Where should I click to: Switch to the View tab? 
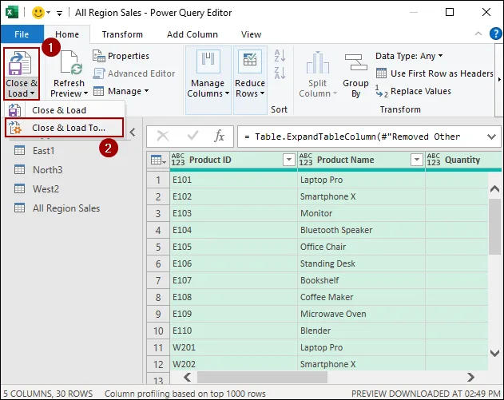coord(251,34)
